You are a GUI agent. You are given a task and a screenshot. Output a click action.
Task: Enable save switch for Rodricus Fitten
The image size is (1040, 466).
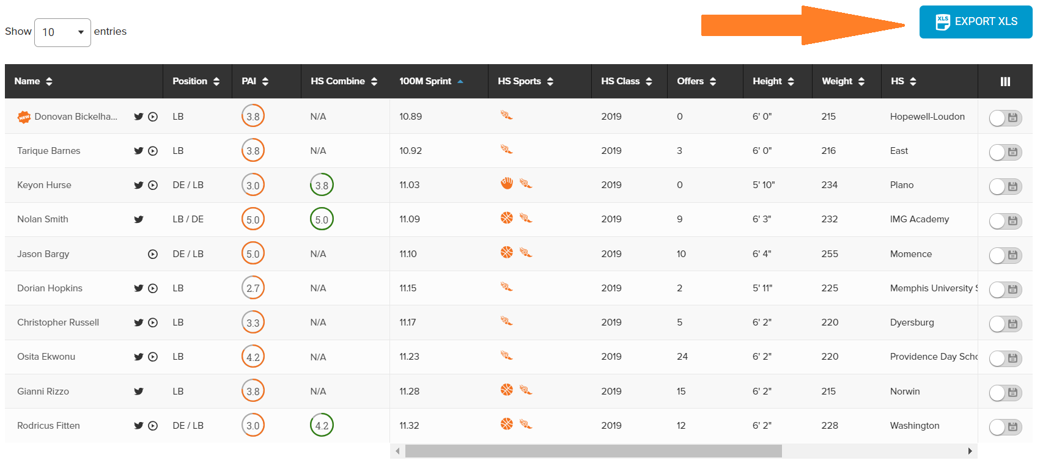(x=1005, y=427)
